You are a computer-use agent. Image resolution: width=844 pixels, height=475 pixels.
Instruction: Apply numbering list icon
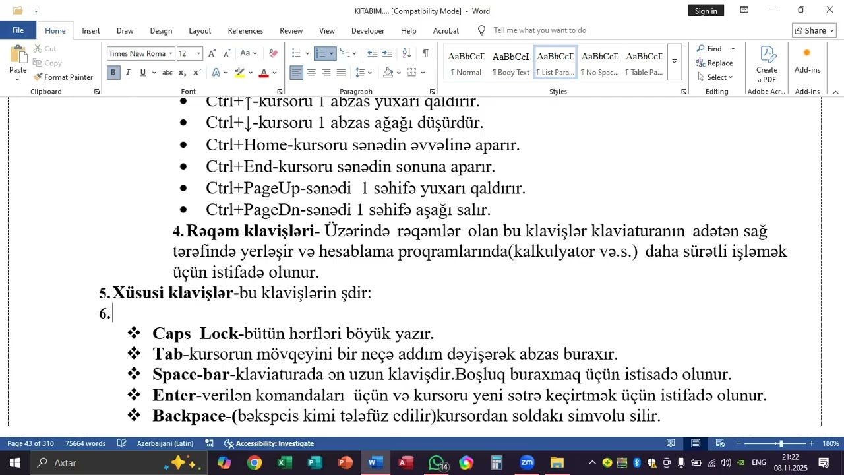(321, 53)
